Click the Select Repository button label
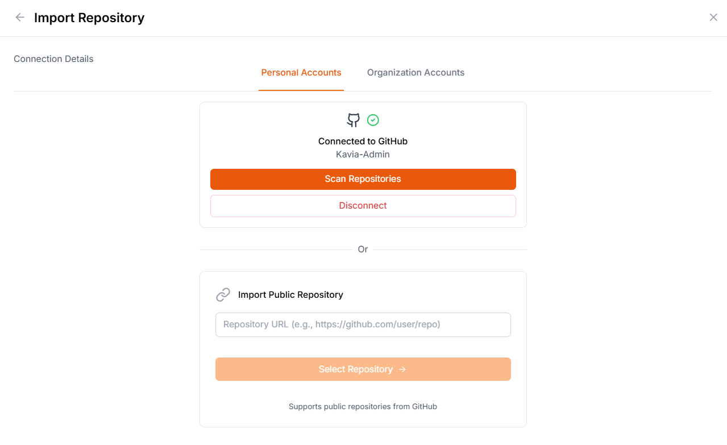This screenshot has width=727, height=445. [355, 369]
